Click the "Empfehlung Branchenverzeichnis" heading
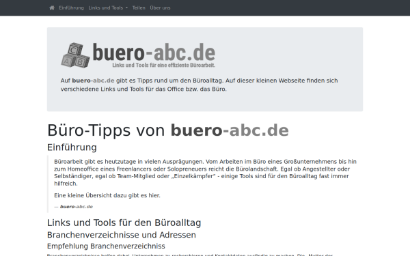 pyautogui.click(x=106, y=246)
